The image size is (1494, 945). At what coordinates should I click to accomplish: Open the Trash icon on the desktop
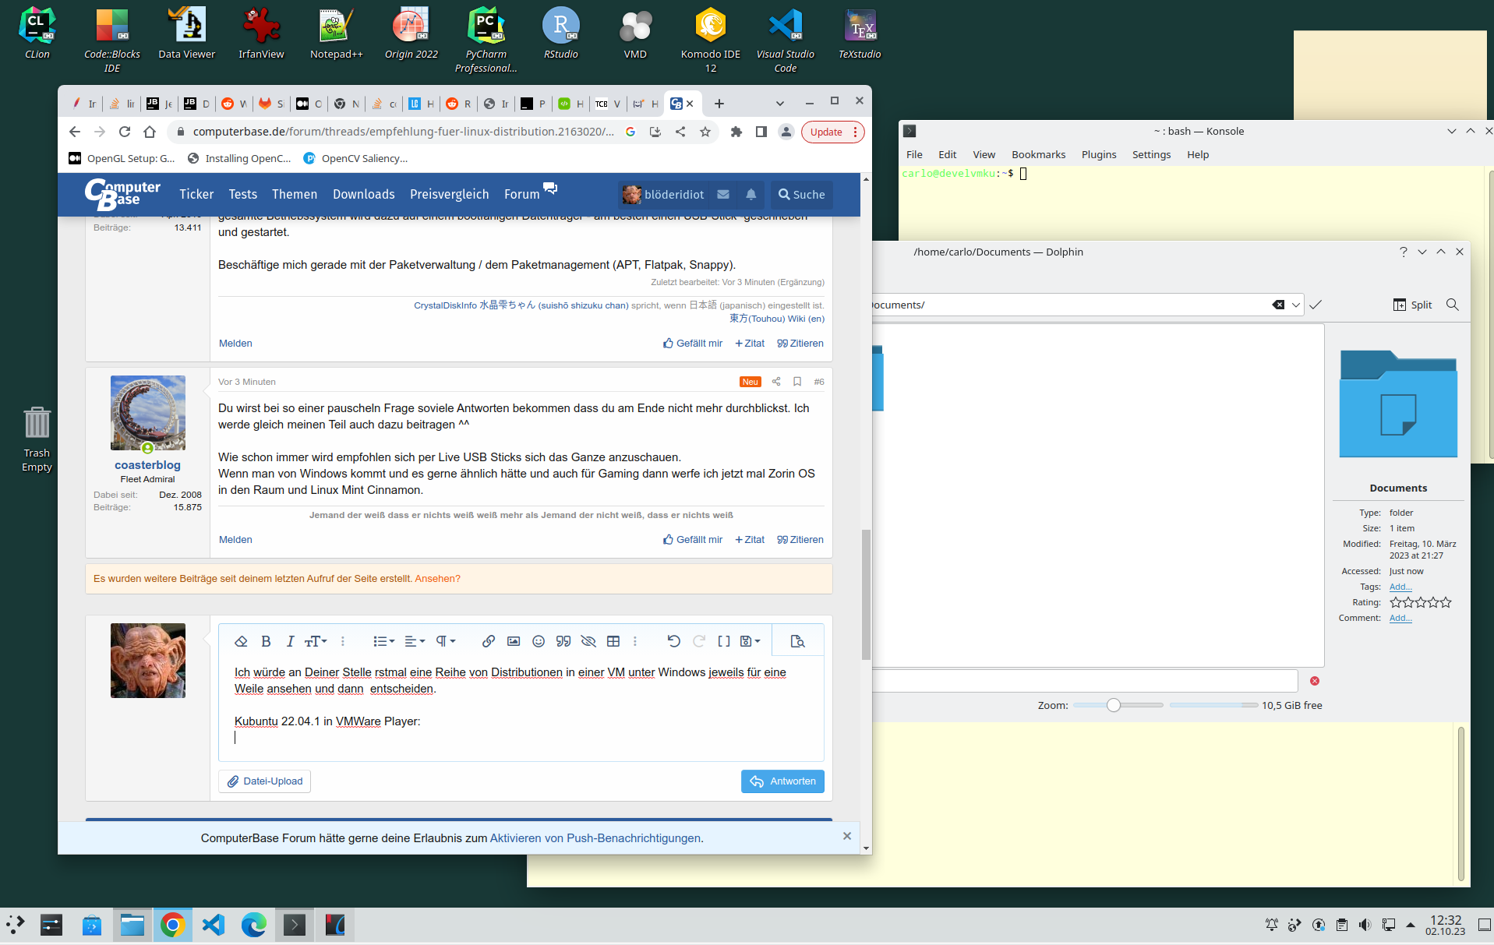pos(37,439)
